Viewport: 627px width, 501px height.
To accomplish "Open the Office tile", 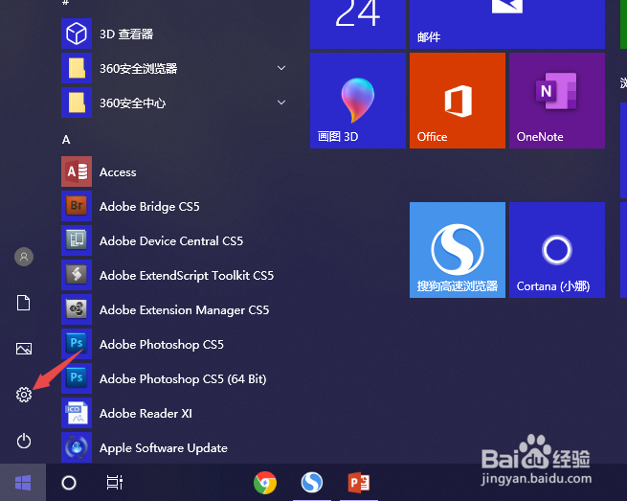I will [x=458, y=101].
